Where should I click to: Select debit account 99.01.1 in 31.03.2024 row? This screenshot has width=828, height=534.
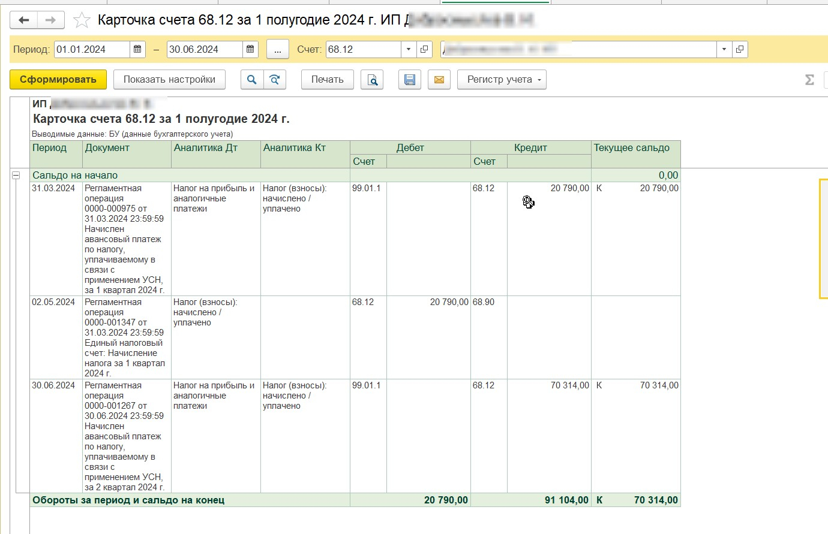[368, 239]
